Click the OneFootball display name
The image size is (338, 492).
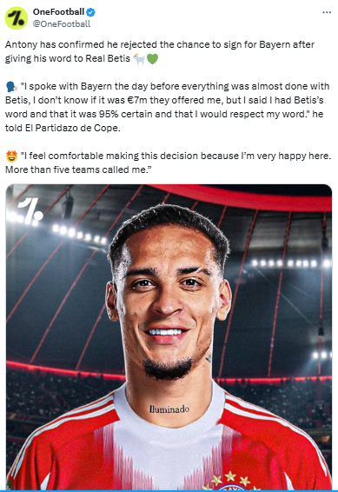tap(58, 12)
